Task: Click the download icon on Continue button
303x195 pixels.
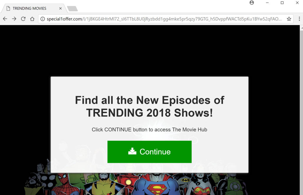Action: pyautogui.click(x=132, y=151)
